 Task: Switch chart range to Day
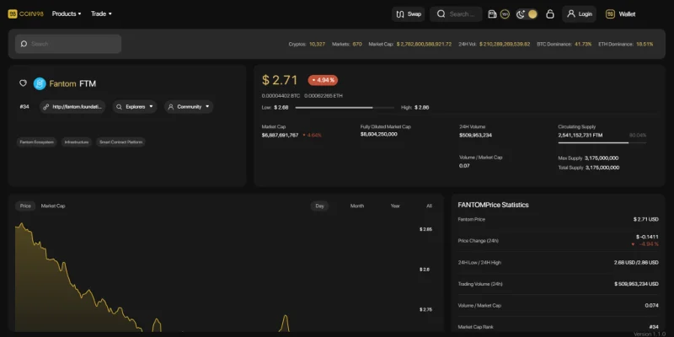(x=320, y=206)
